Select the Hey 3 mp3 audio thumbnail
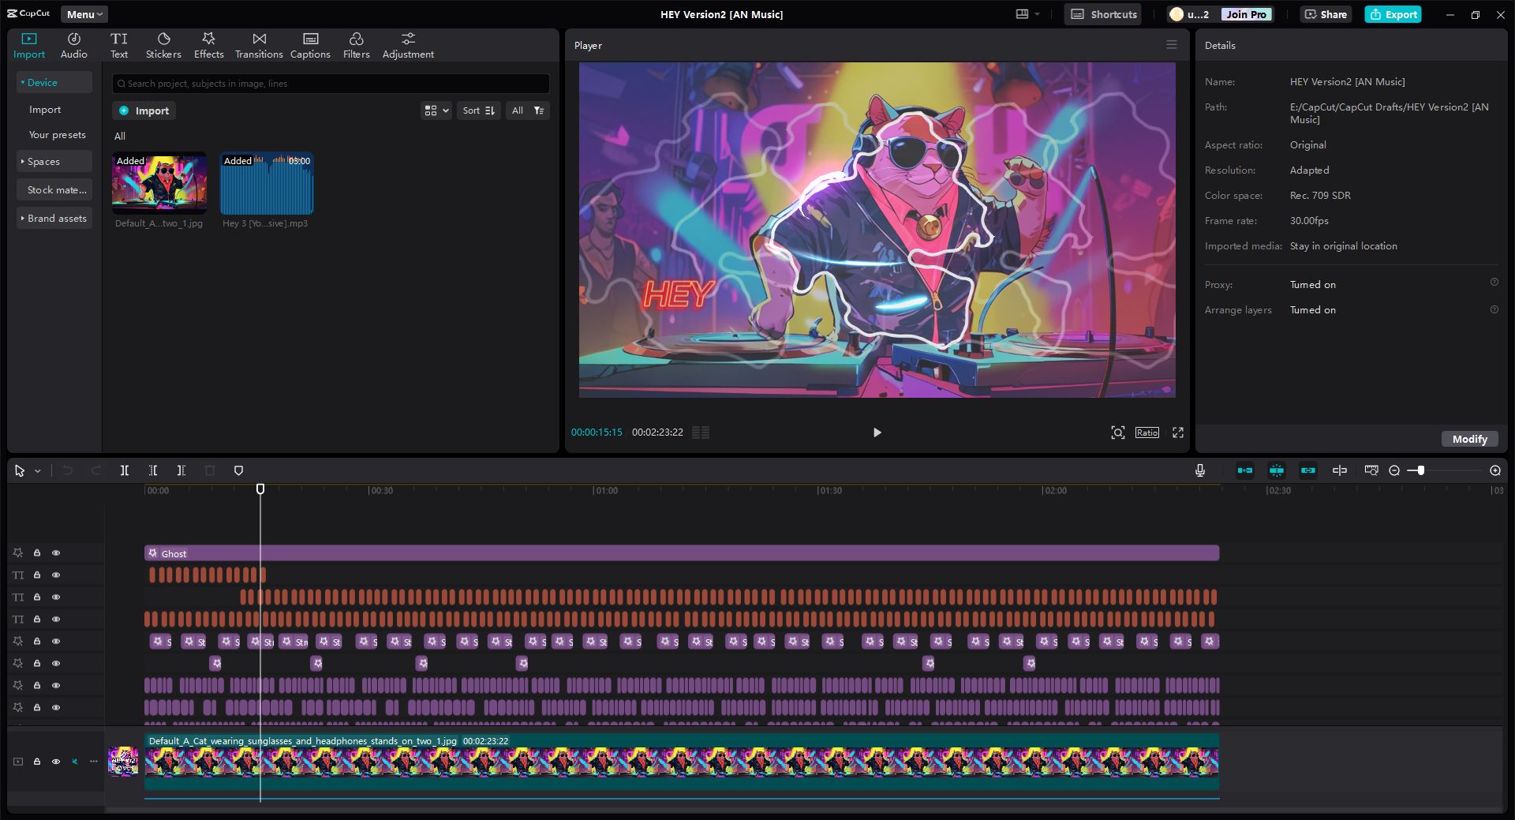Viewport: 1515px width, 820px height. (x=267, y=184)
